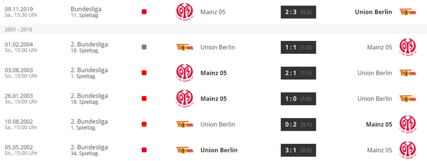
Task: Click Mainz 05 crest in 10.08.2002 match
Action: 408,124
